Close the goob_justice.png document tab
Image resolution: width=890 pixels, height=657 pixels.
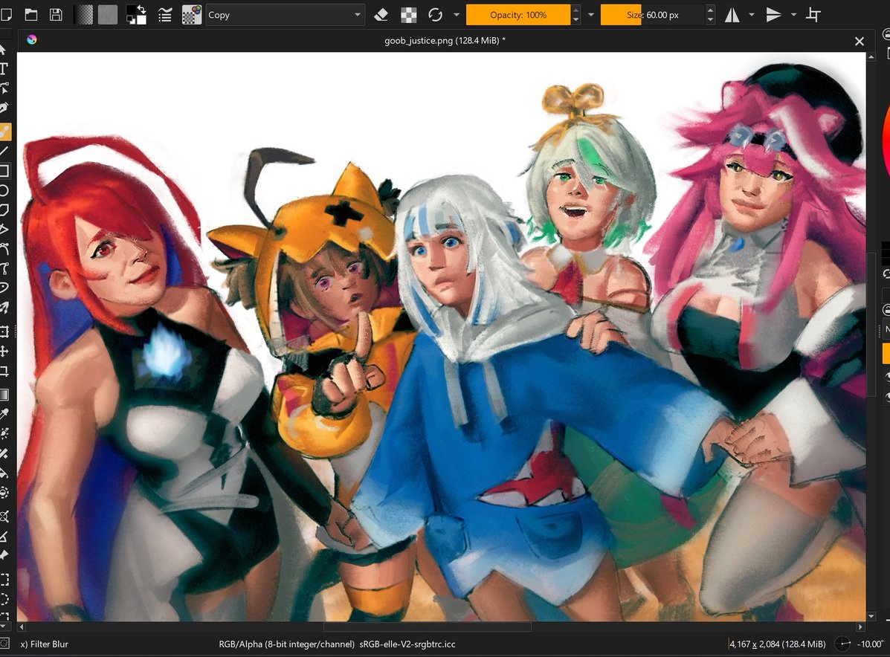point(860,41)
